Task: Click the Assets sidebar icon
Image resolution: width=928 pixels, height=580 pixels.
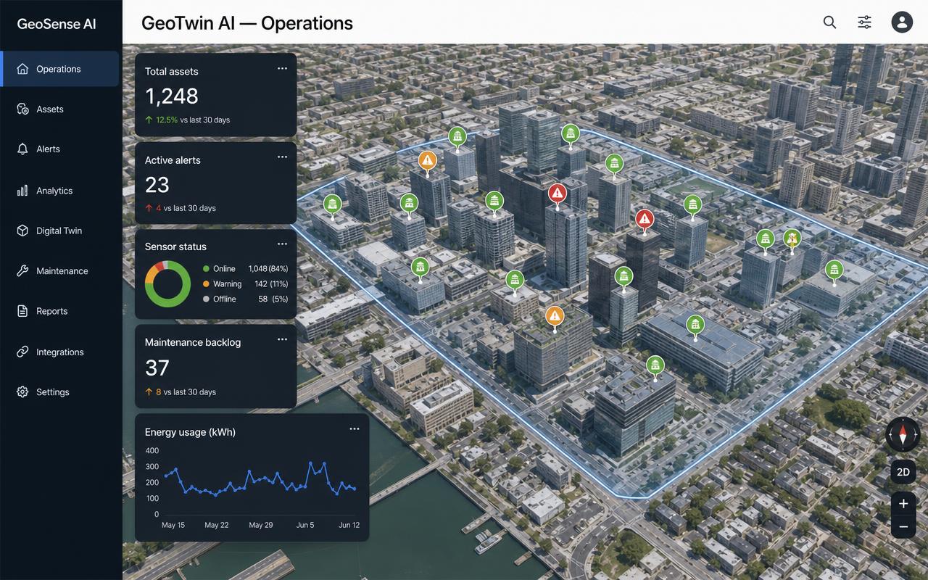Action: (22, 109)
